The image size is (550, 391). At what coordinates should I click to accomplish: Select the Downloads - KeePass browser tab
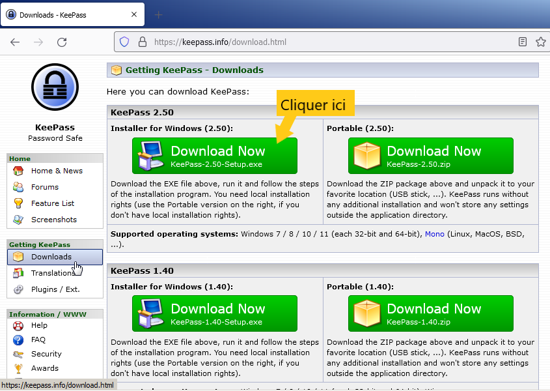[73, 14]
